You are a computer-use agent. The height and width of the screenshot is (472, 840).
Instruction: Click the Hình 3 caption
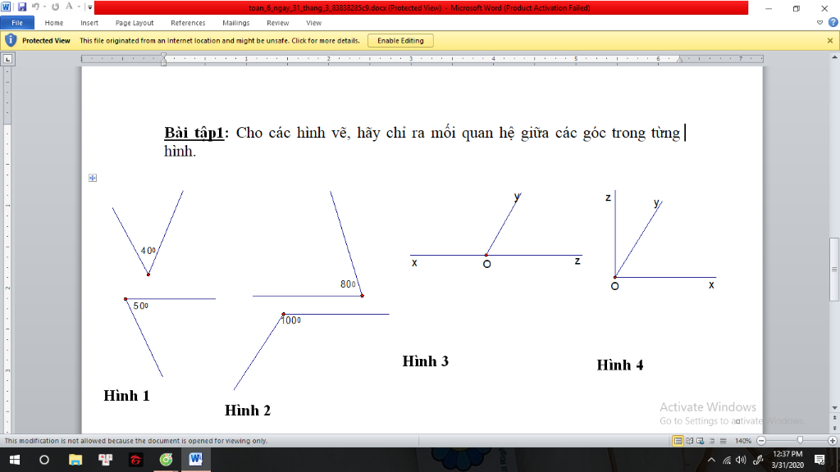(x=426, y=361)
